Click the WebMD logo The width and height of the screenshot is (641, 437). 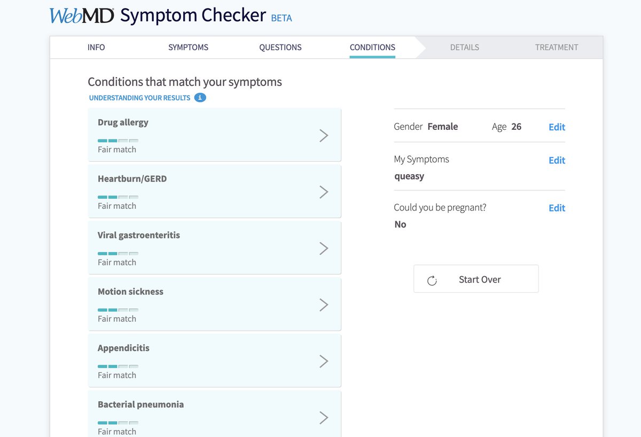[x=82, y=15]
